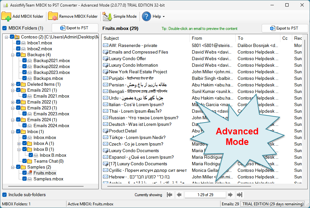Image resolution: width=310 pixels, height=208 pixels.
Task: Collapse the Backups folder tree node
Action: (x=13, y=55)
